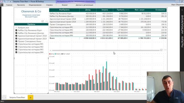Sort by Факт. затрат column header

[x=139, y=10]
